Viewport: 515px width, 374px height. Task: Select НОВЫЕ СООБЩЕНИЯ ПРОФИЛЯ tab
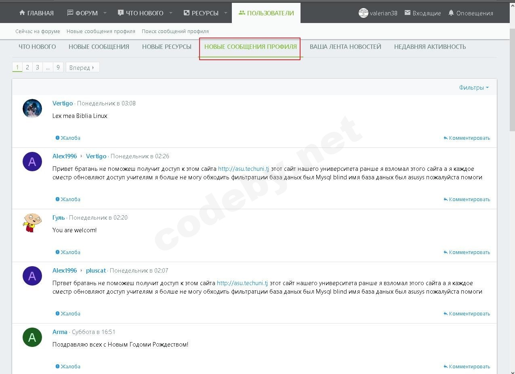click(250, 46)
